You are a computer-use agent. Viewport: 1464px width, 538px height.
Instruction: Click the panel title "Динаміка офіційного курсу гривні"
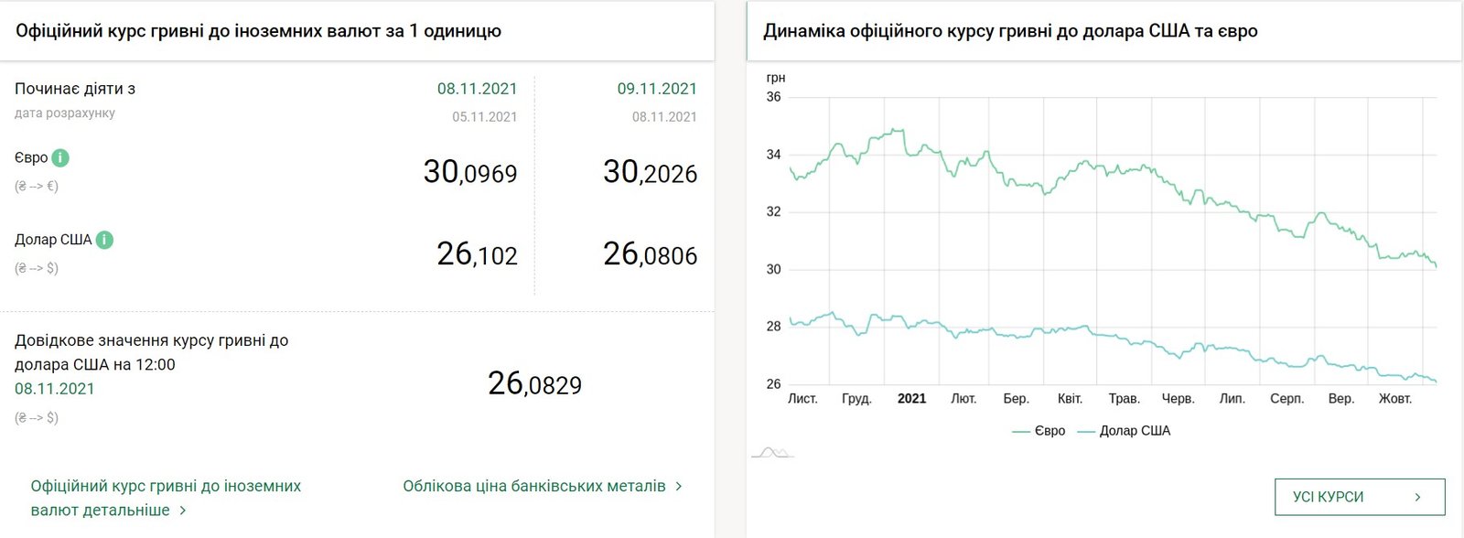[1011, 30]
